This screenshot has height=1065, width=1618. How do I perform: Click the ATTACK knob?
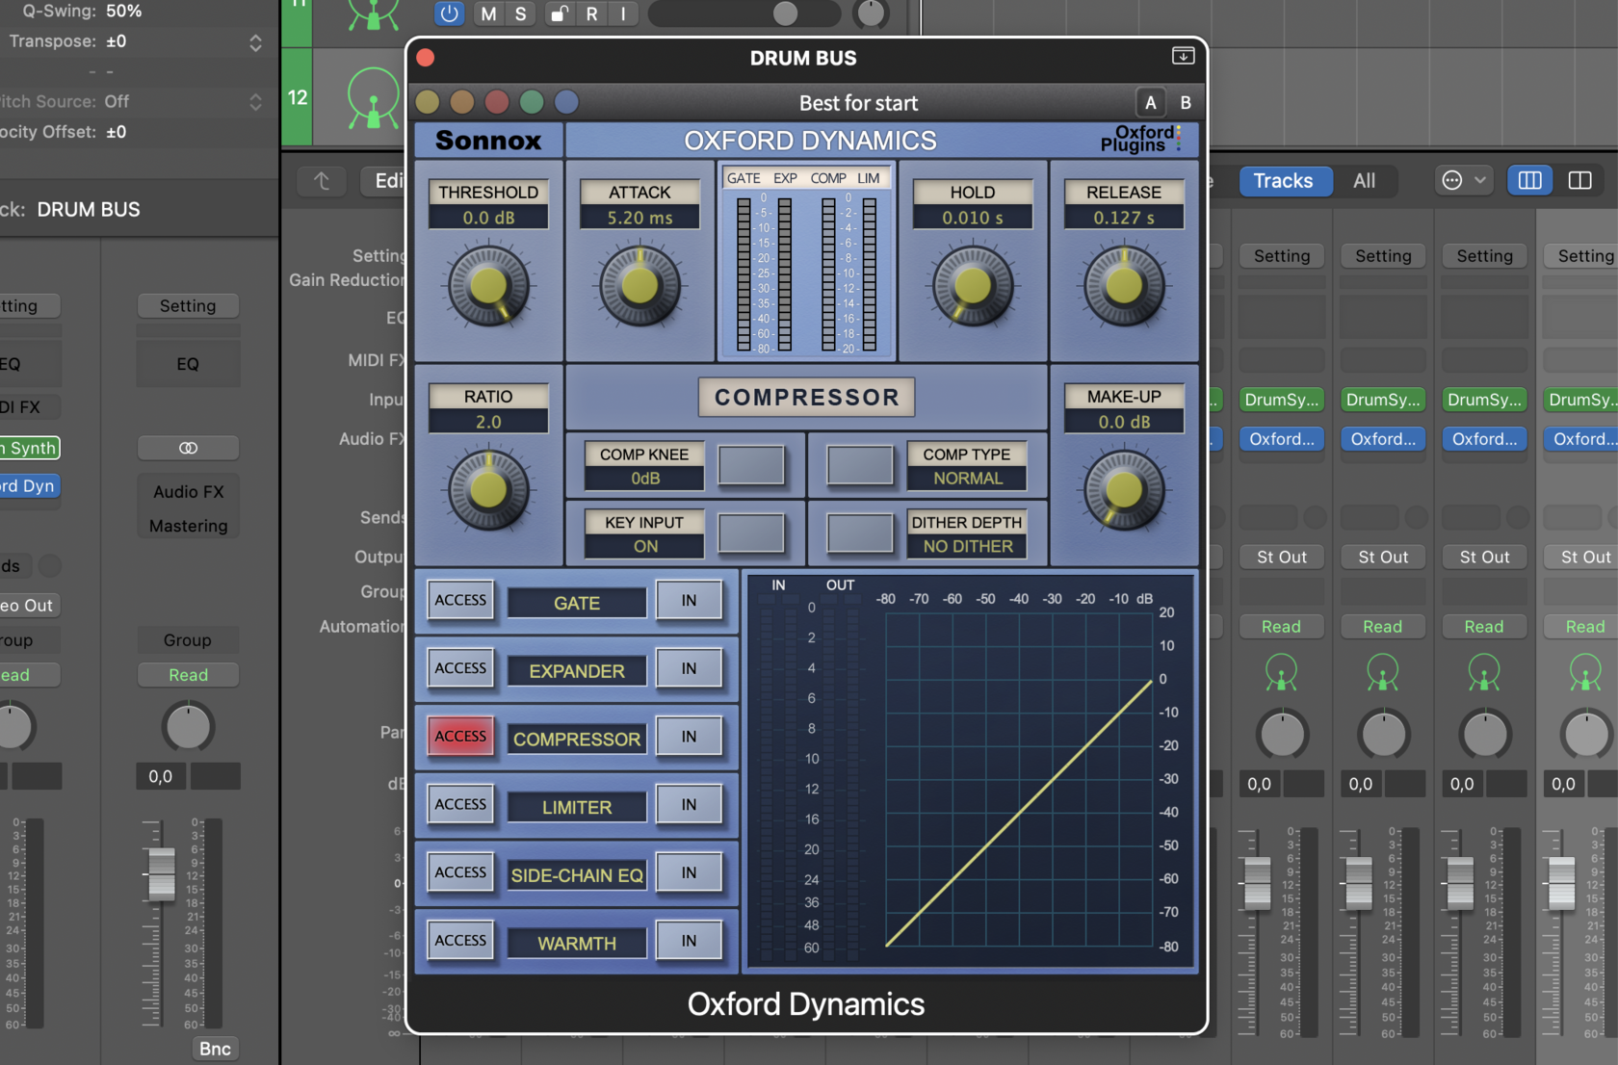click(x=639, y=286)
